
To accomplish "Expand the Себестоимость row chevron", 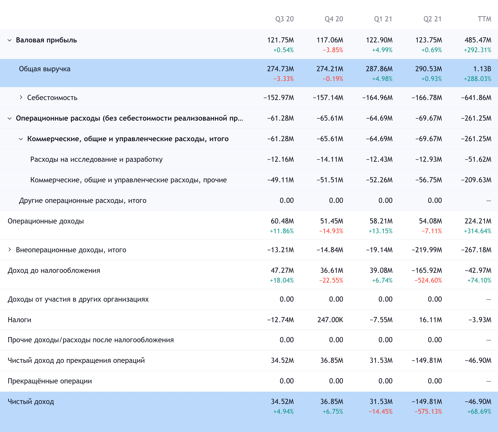I will pos(21,97).
